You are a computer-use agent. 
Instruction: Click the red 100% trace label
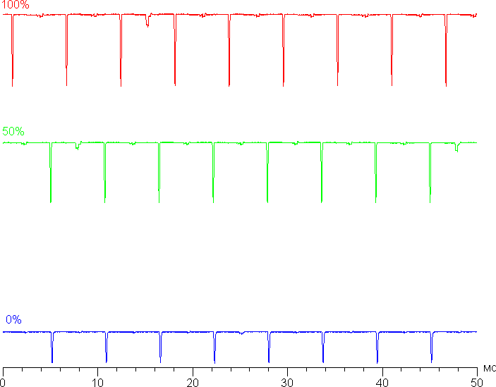16,4
